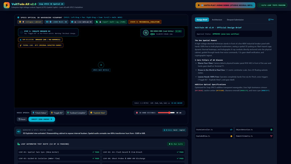
Task: Click the Hum Occlusion status badge
Action: pyautogui.click(x=40, y=40)
